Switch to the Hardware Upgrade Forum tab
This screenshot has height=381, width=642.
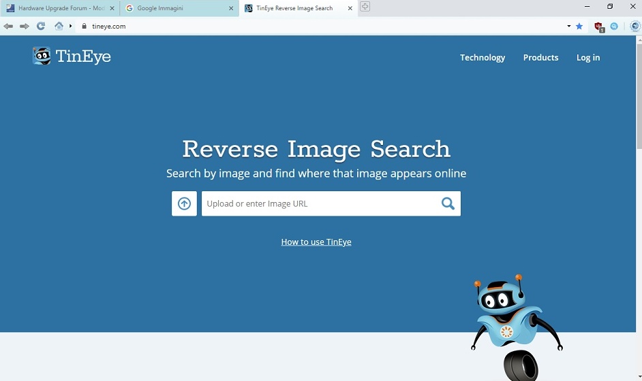59,8
